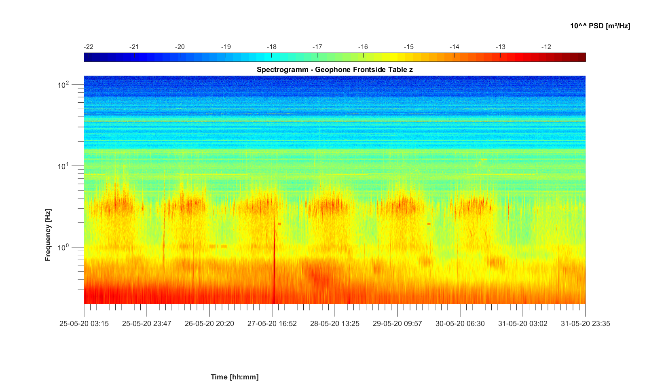Click the '-17' colorbar tick label
Screen dimensions: 647x381
(x=317, y=47)
